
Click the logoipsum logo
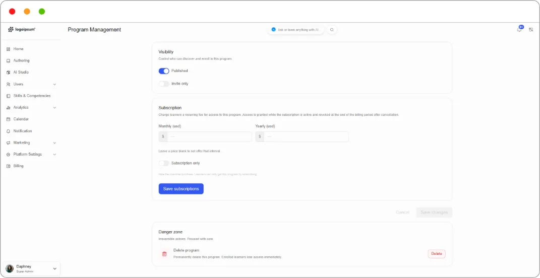pos(21,30)
